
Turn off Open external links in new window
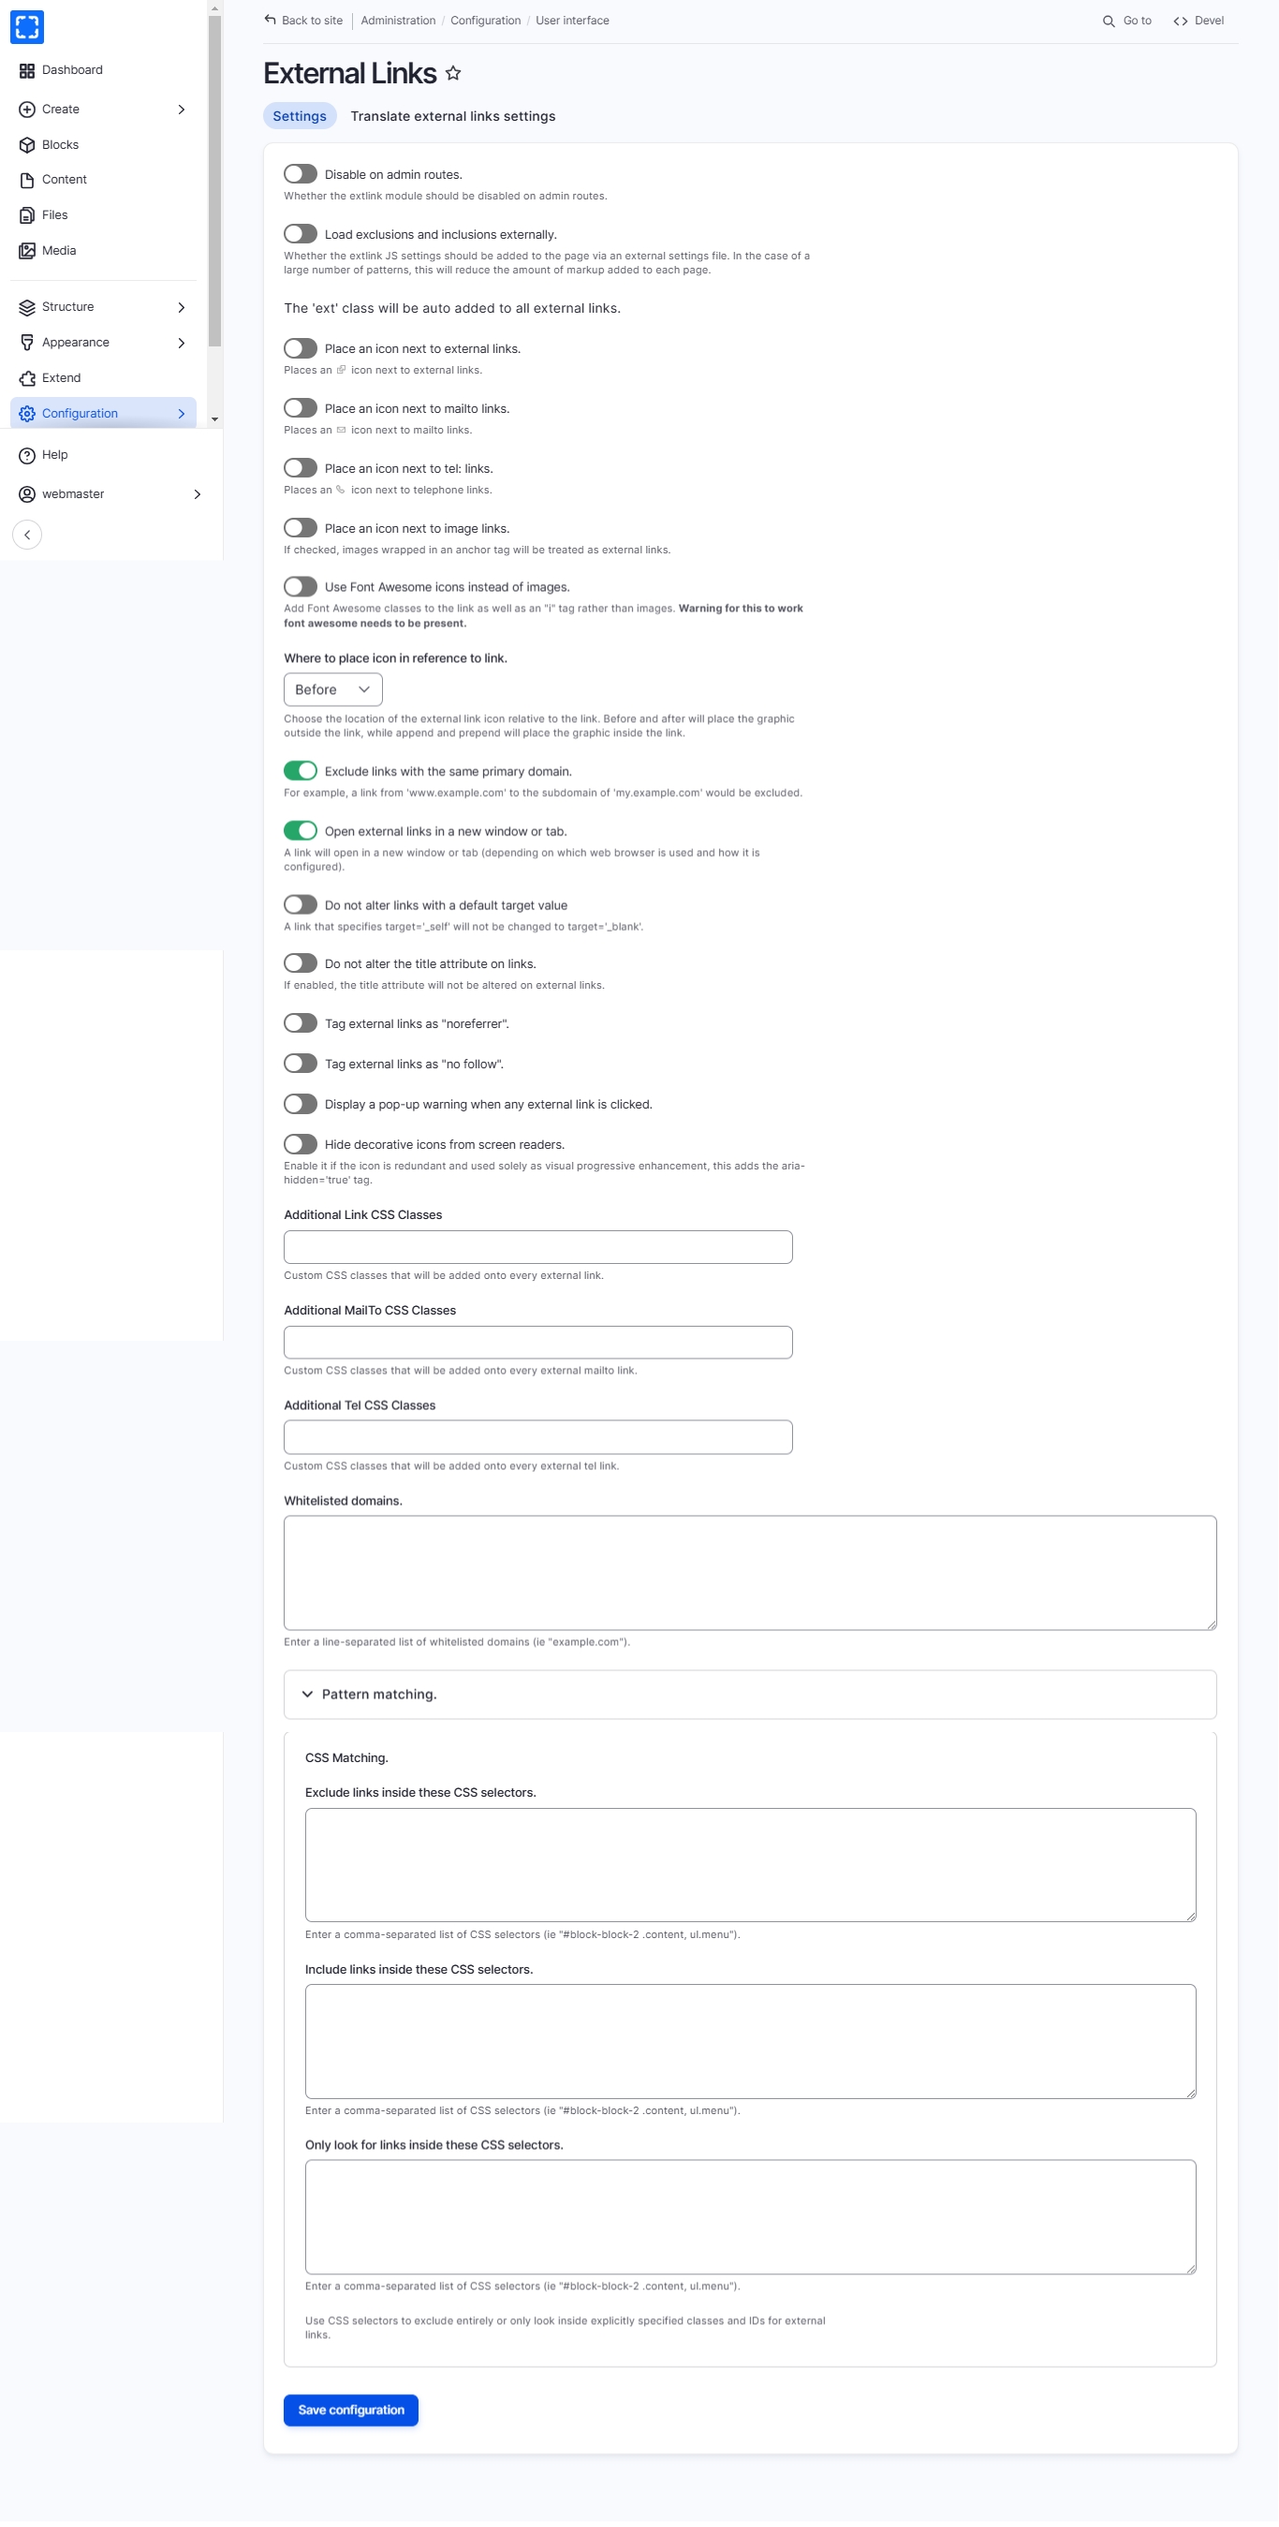tap(301, 831)
